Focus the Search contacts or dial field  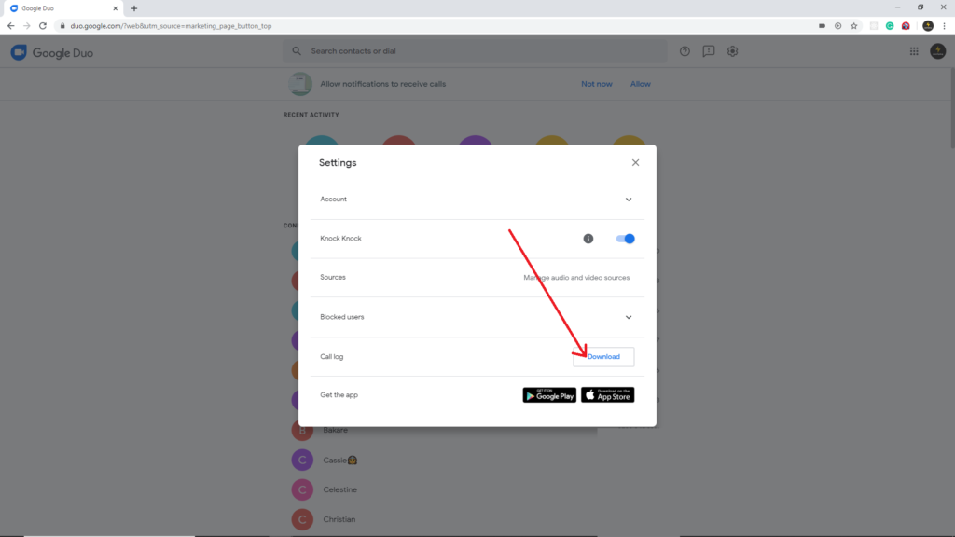tap(475, 51)
